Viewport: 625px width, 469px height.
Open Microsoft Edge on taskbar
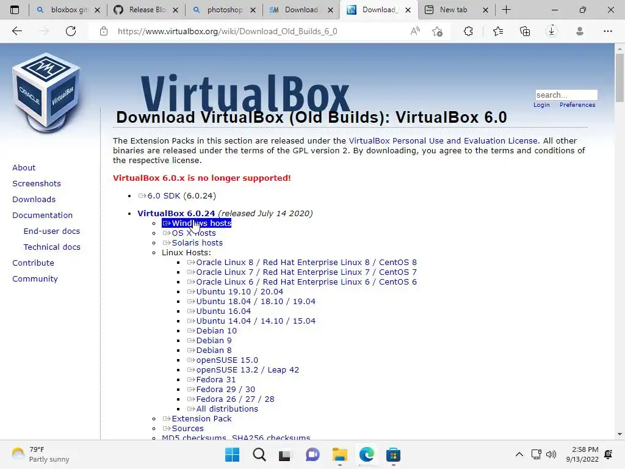pos(367,454)
